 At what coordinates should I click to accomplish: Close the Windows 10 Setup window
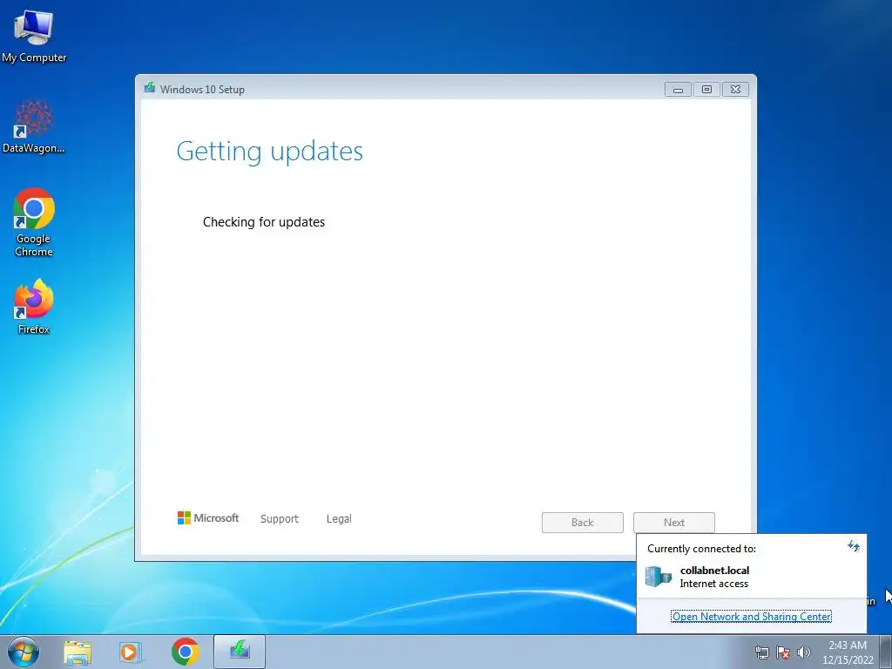tap(735, 90)
